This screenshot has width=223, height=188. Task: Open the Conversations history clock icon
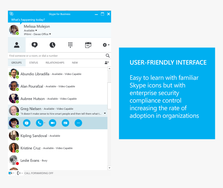[52, 45]
